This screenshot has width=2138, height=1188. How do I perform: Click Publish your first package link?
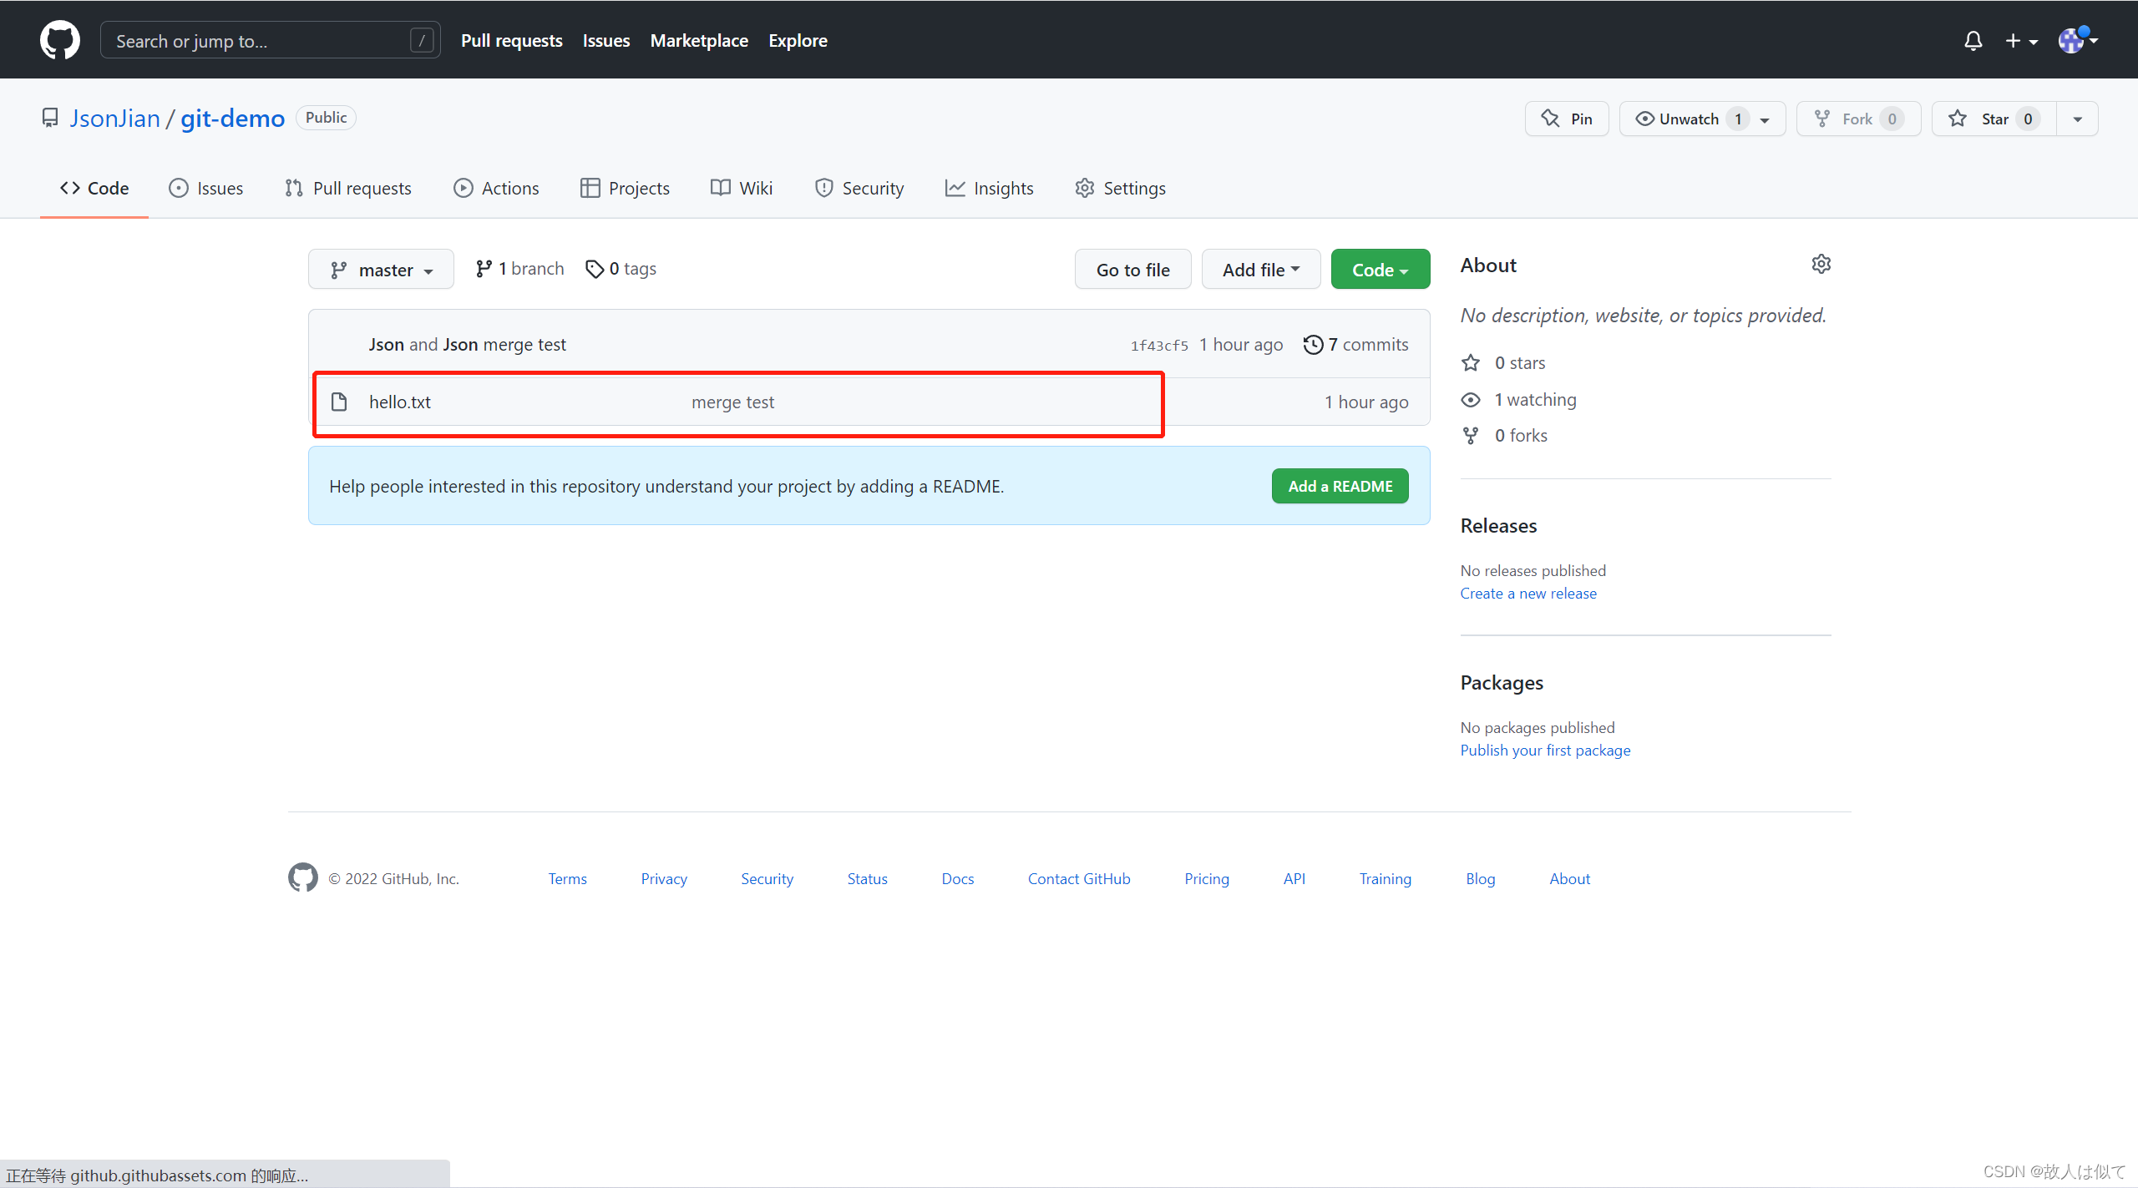pos(1545,750)
